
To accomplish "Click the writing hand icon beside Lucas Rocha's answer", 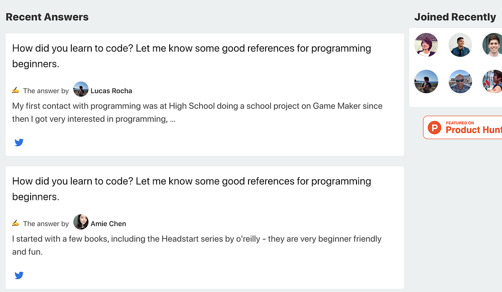I will click(16, 91).
